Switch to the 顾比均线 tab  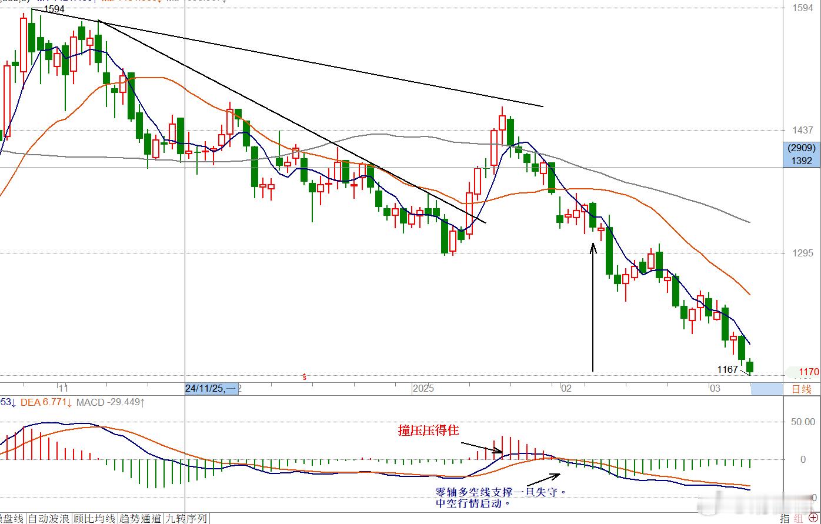pos(94,518)
